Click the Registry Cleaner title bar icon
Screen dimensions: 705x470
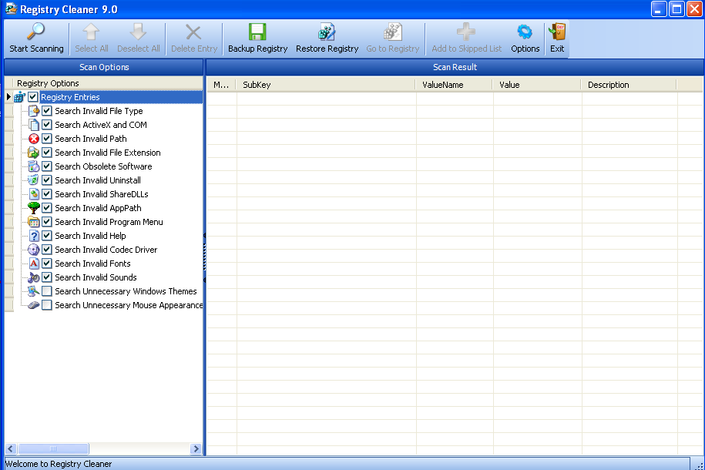pos(11,8)
